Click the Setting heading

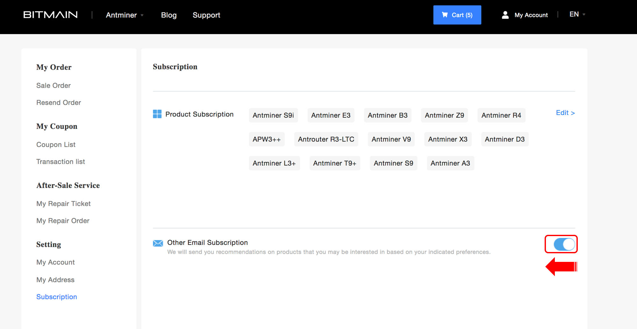pyautogui.click(x=48, y=244)
